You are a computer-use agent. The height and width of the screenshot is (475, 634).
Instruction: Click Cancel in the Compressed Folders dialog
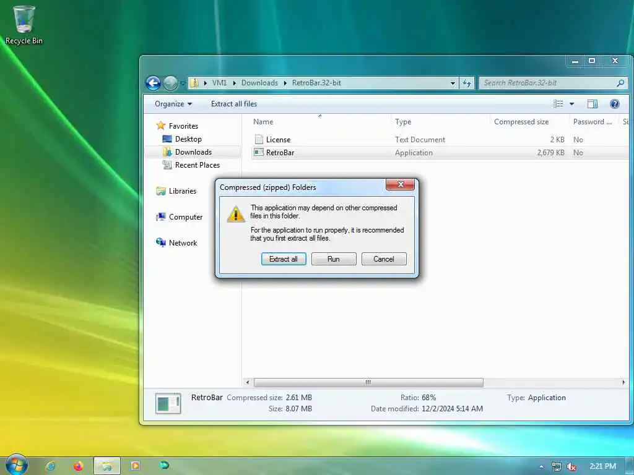pos(384,259)
